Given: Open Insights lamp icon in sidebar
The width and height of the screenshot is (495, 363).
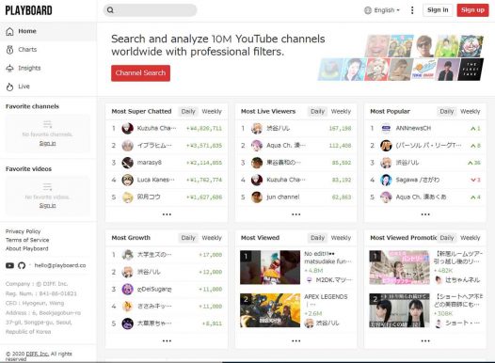Looking at the screenshot, I should tap(9, 68).
